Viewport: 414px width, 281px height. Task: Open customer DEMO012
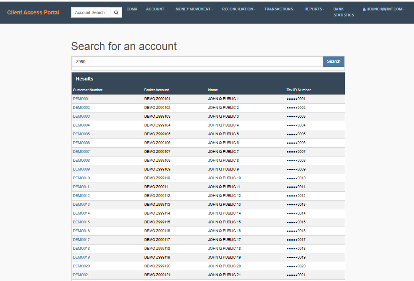click(x=81, y=196)
